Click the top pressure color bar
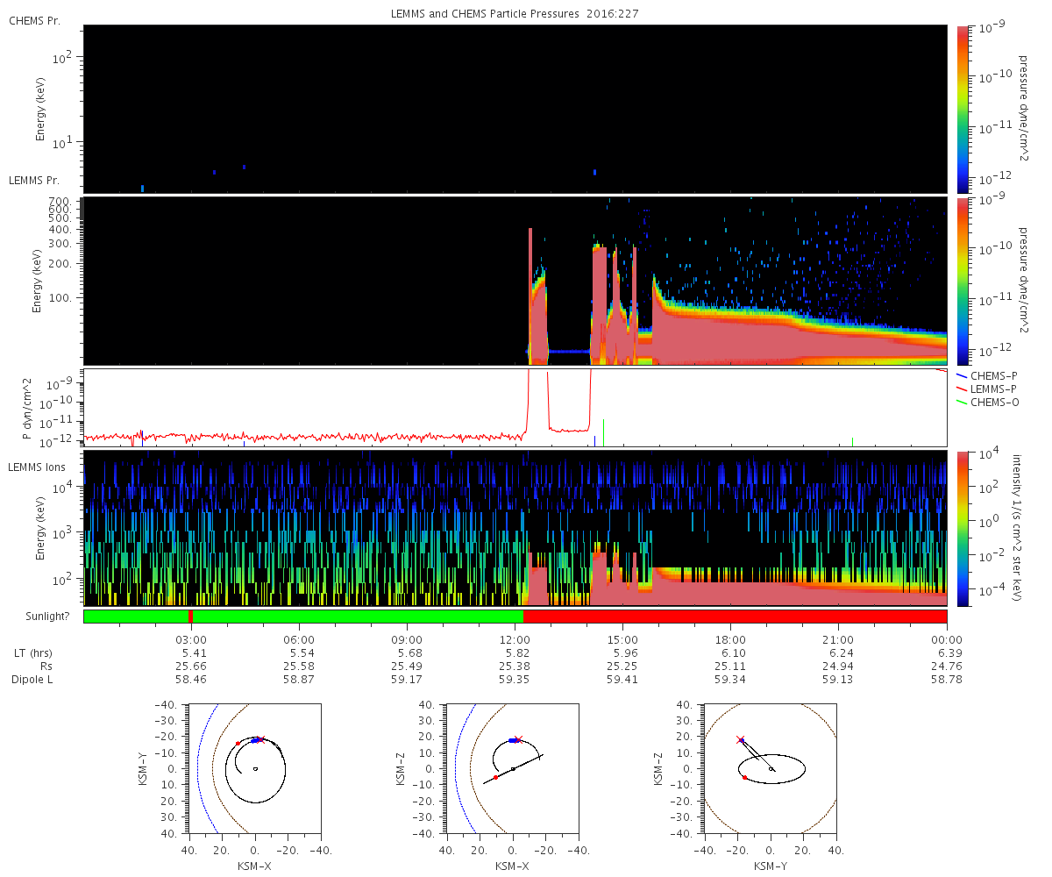Screen dimensions: 1052x877 (x=963, y=109)
